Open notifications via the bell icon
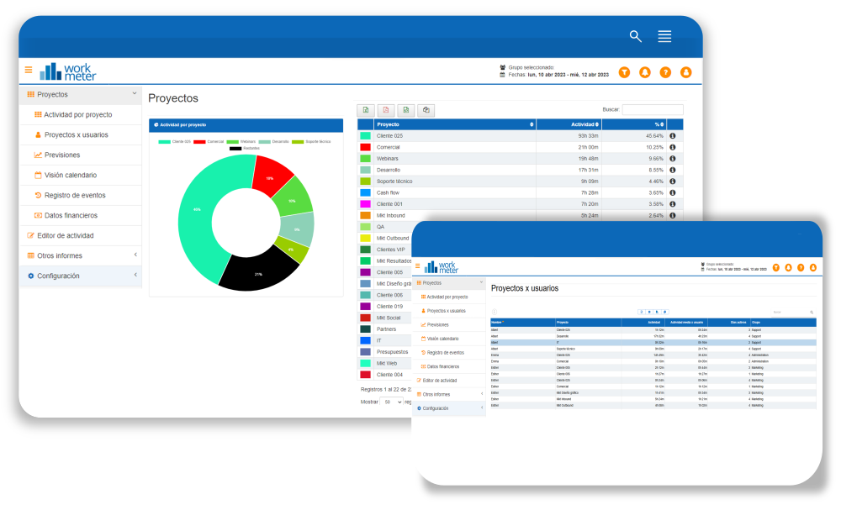841x510 pixels. (645, 72)
